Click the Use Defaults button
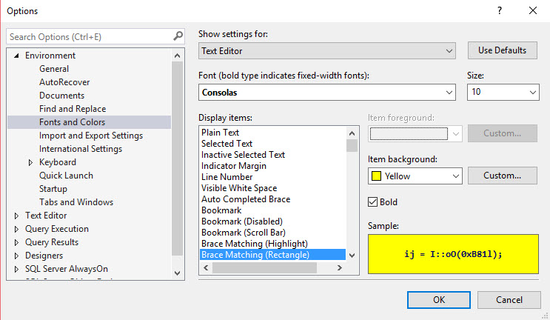Screen dimensions: 550x320 point(503,50)
